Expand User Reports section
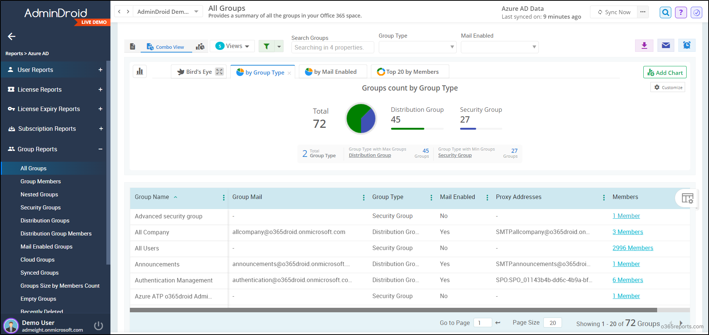Viewport: 709px width, 335px height. (100, 70)
